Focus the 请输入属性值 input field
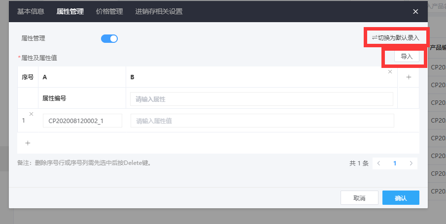This screenshot has width=446, height=224. pyautogui.click(x=262, y=121)
